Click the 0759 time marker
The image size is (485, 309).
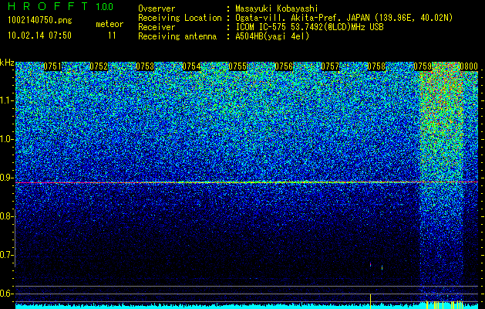click(423, 66)
